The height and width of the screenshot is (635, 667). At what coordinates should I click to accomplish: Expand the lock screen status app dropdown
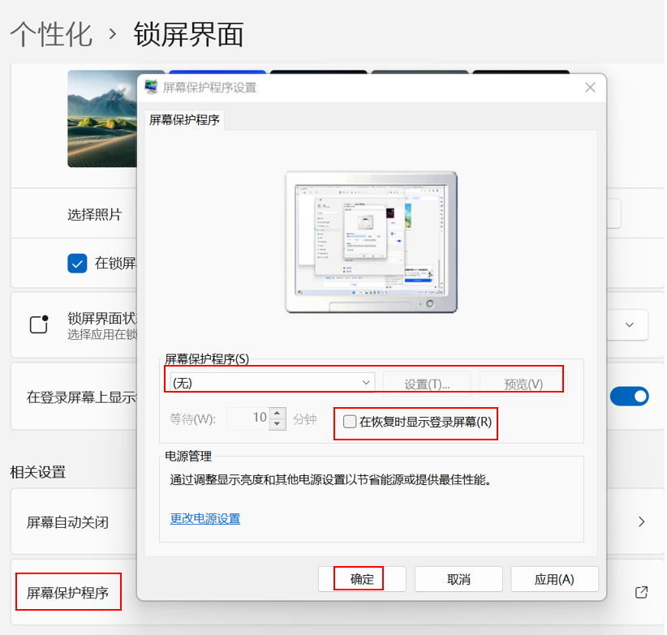tap(629, 324)
